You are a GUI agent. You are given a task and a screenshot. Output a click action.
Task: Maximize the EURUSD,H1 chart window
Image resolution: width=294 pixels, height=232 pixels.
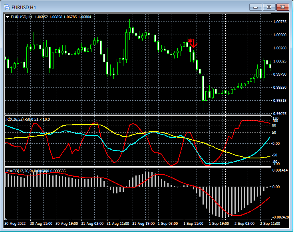pyautogui.click(x=269, y=7)
